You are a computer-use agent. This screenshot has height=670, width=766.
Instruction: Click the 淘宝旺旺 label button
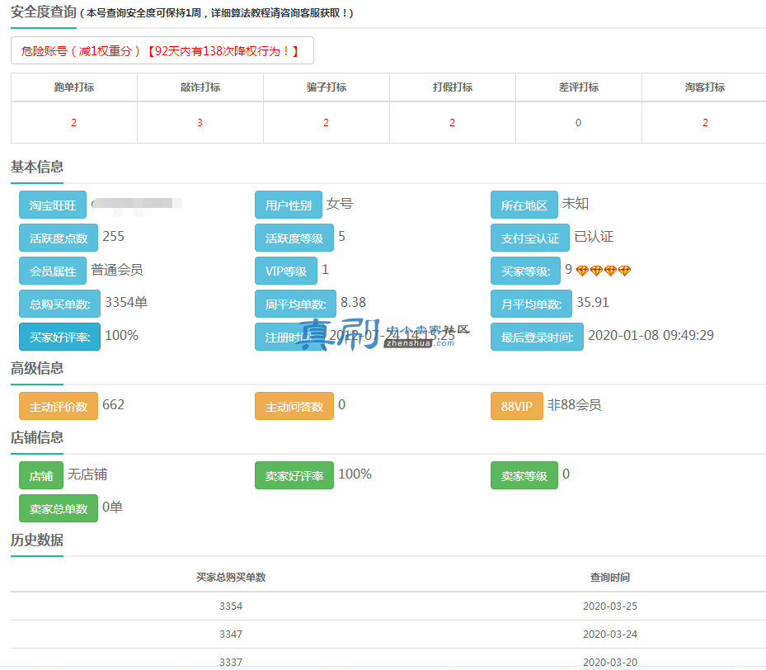pos(53,205)
